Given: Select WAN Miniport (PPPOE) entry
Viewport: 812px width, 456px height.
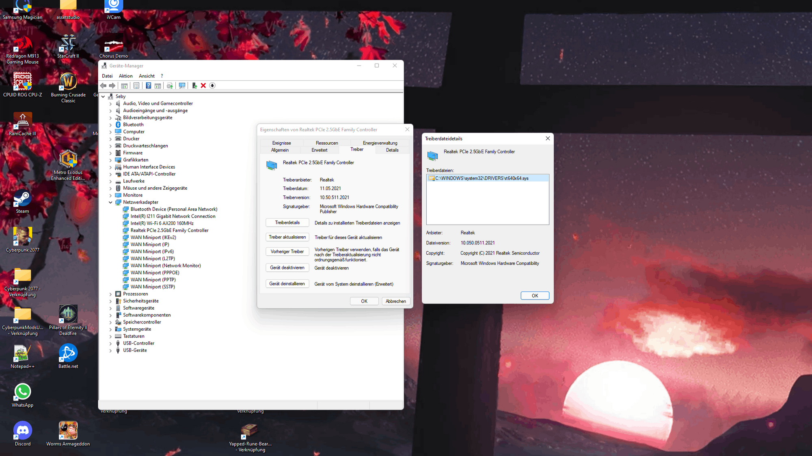Looking at the screenshot, I should click(x=155, y=273).
